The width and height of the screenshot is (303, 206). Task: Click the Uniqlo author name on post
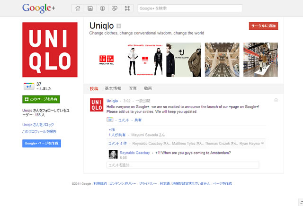tap(112, 101)
